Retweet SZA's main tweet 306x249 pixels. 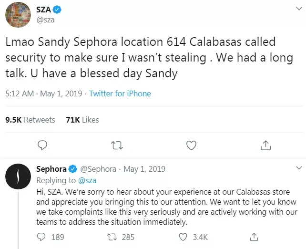tap(117, 145)
